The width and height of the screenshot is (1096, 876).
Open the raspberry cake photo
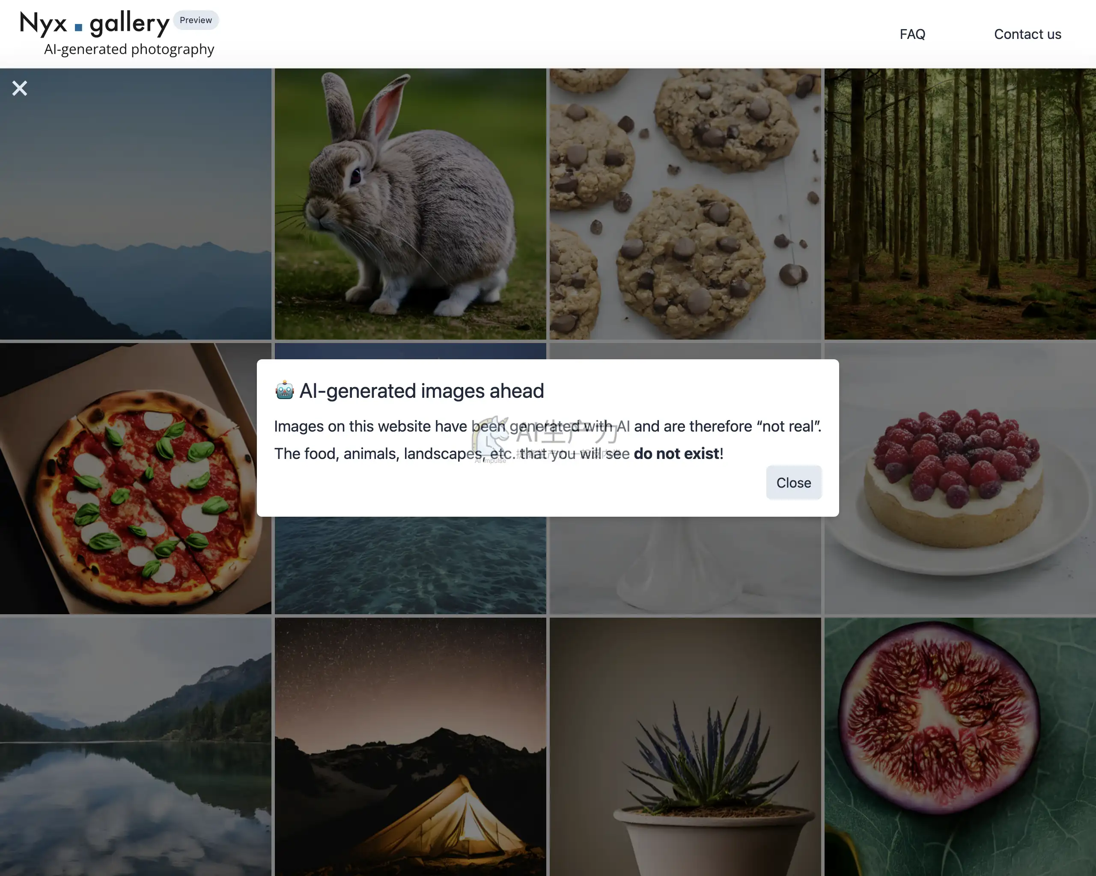coord(960,478)
